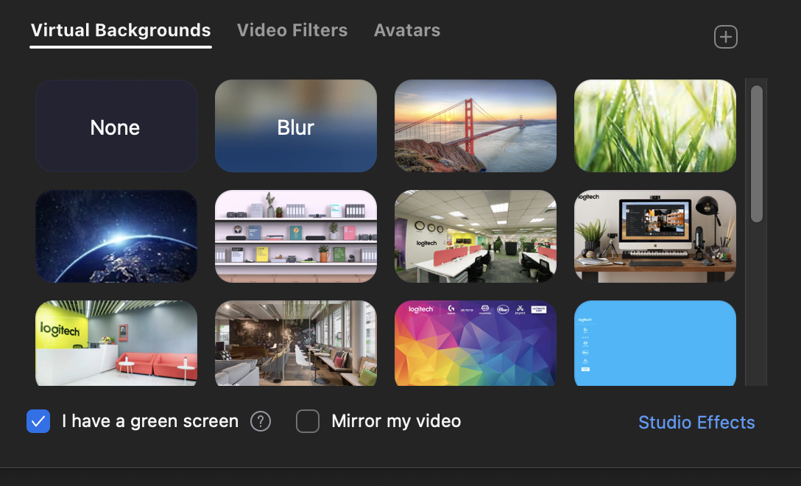Image resolution: width=801 pixels, height=486 pixels.
Task: Select the Virtual Backgrounds tab
Action: coord(121,31)
